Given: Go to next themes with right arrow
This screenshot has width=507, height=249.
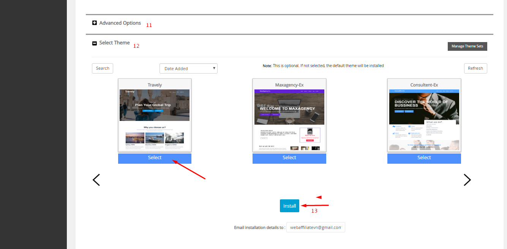Looking at the screenshot, I should (x=467, y=180).
